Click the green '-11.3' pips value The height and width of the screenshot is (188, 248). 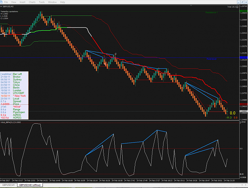click(229, 118)
